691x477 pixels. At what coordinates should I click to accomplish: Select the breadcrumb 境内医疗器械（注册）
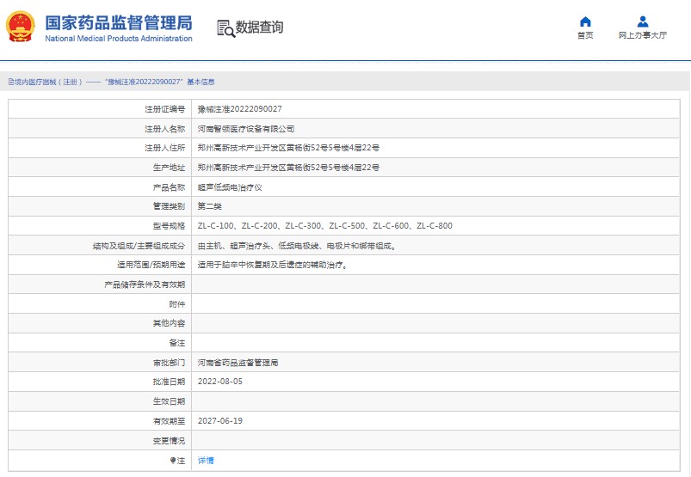point(46,82)
